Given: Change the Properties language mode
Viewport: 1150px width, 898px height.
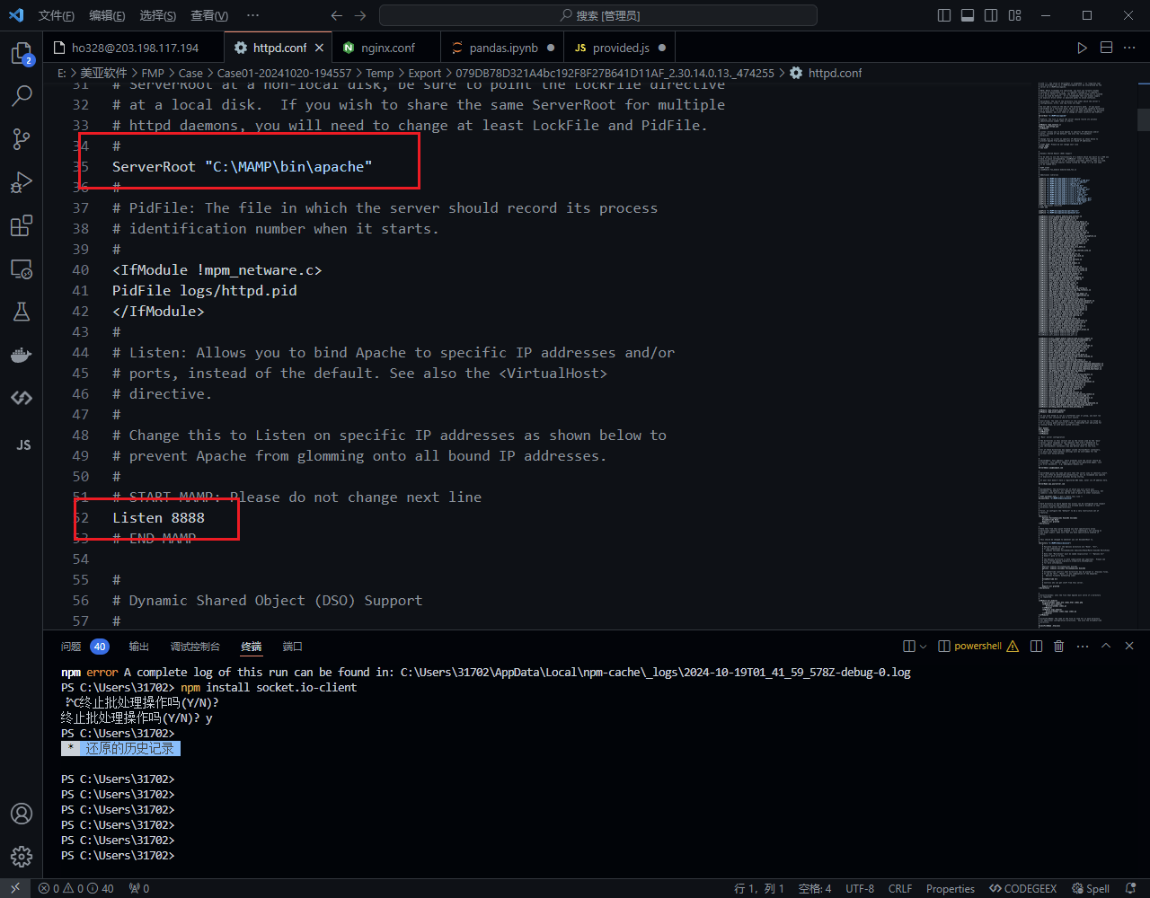Looking at the screenshot, I should click(x=951, y=888).
